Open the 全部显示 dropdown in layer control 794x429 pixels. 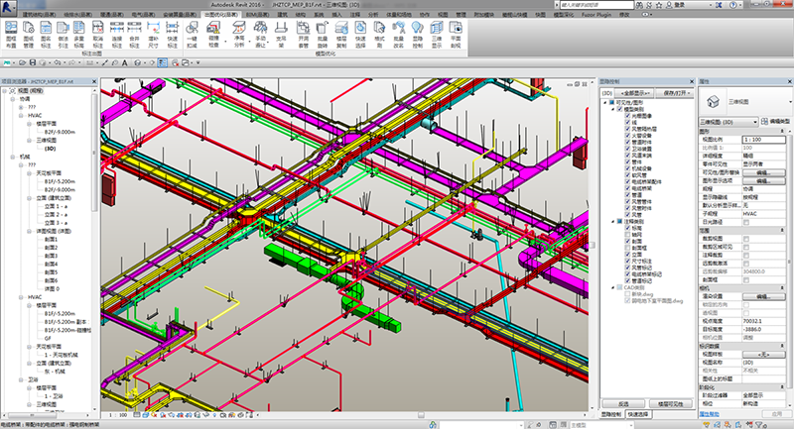(x=635, y=92)
